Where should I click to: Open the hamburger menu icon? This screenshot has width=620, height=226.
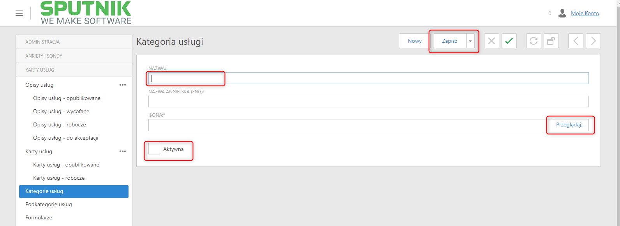pyautogui.click(x=19, y=13)
